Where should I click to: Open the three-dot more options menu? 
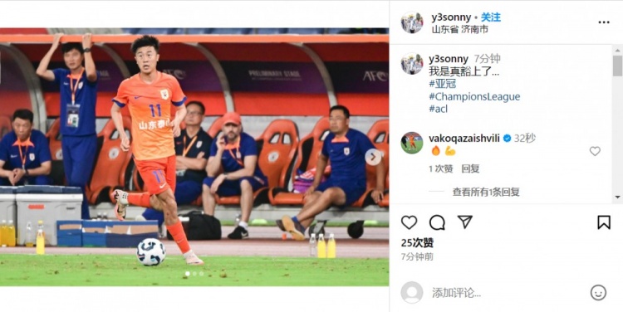[x=604, y=22]
